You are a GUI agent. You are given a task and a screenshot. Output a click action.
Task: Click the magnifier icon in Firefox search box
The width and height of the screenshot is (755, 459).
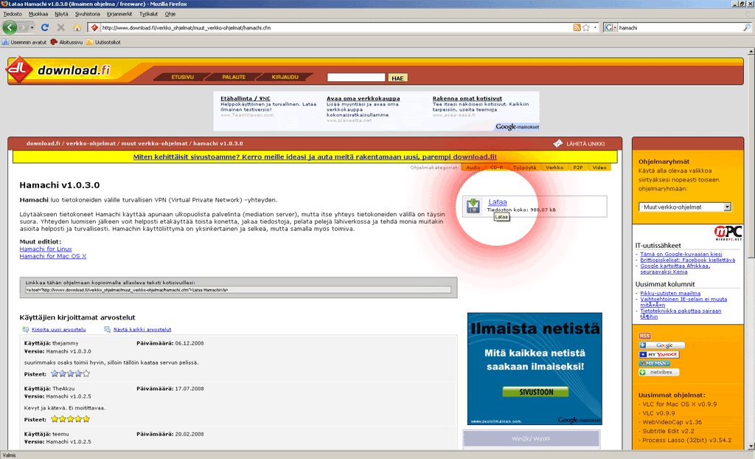point(747,27)
